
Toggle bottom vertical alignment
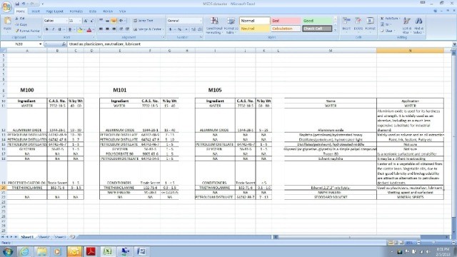[x=114, y=21]
